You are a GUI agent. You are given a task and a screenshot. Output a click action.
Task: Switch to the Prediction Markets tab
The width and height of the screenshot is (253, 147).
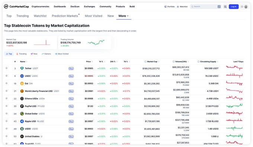[65, 16]
